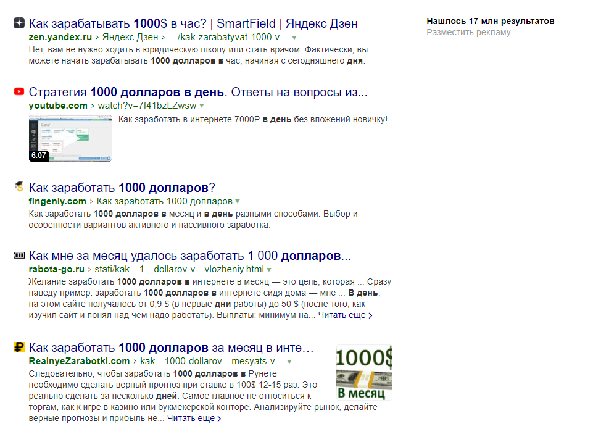Click the 'Яндекс.Дзен' breadcrumb link
The width and height of the screenshot is (593, 429).
pos(130,37)
